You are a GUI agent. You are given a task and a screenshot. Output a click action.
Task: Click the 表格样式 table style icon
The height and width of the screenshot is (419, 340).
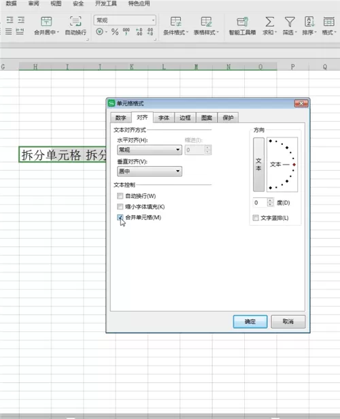(x=206, y=21)
